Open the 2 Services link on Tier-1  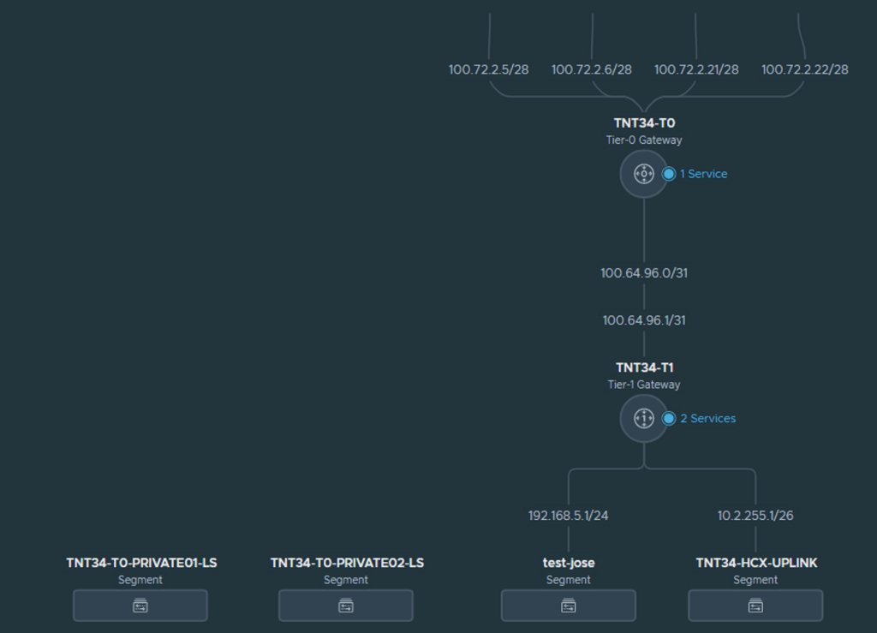[707, 419]
